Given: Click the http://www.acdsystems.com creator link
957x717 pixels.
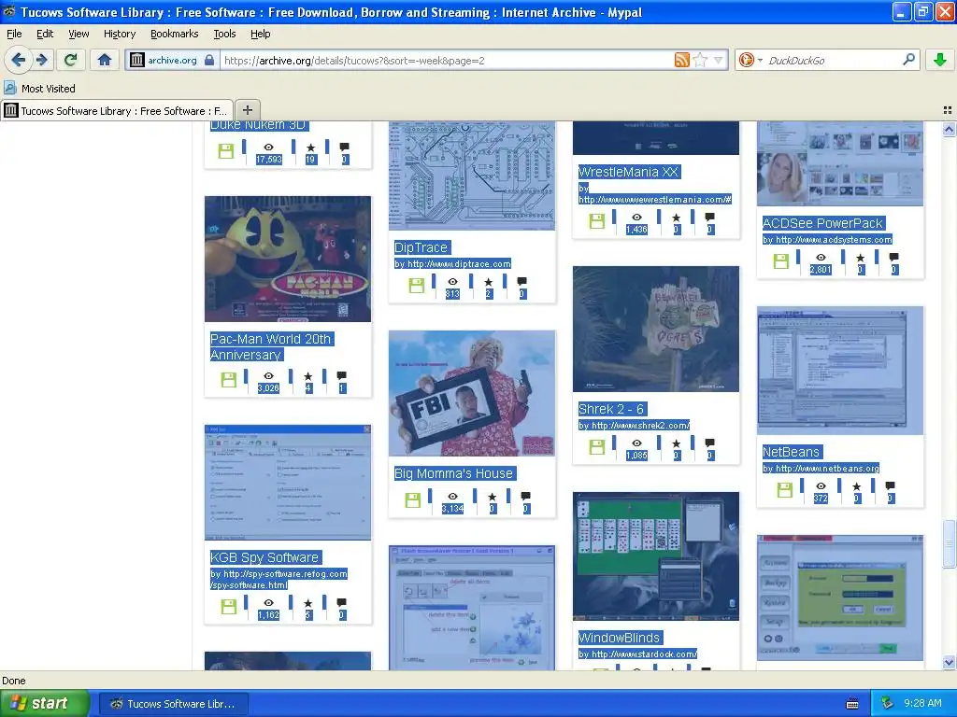Looking at the screenshot, I should click(834, 240).
